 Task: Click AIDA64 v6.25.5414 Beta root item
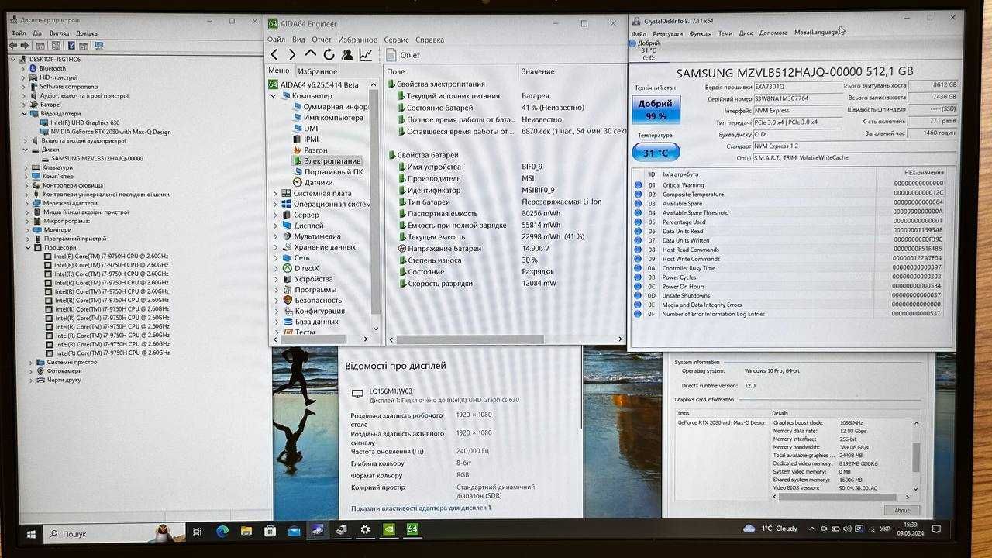[319, 84]
